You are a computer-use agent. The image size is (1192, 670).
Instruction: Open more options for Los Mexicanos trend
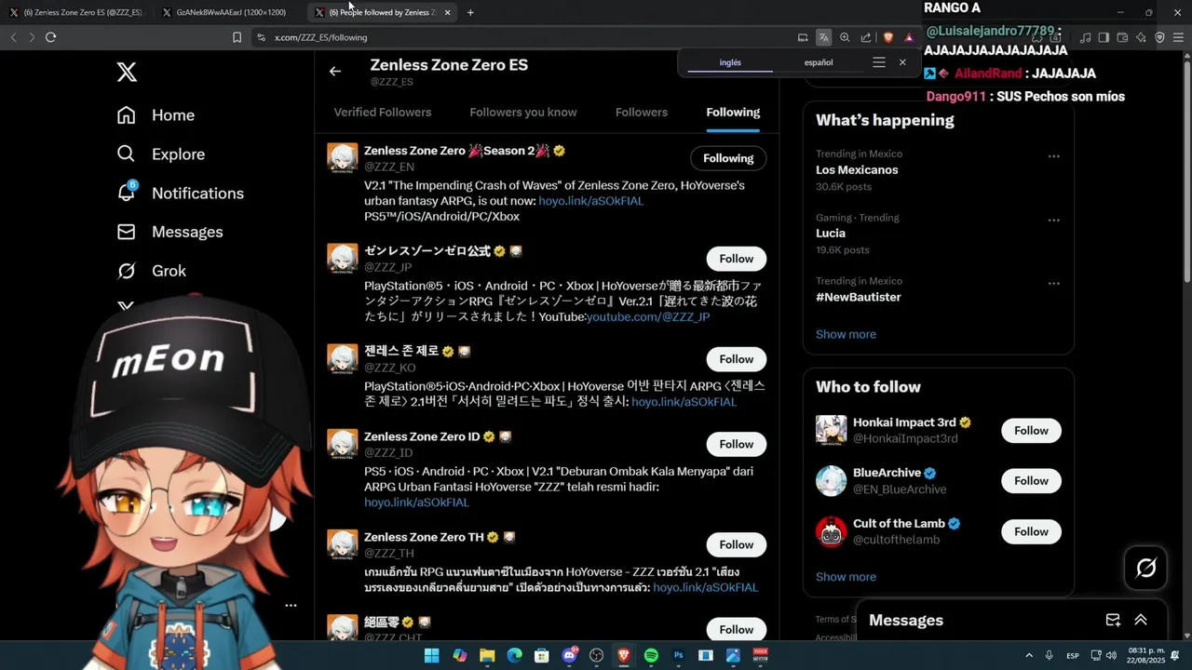[1054, 156]
